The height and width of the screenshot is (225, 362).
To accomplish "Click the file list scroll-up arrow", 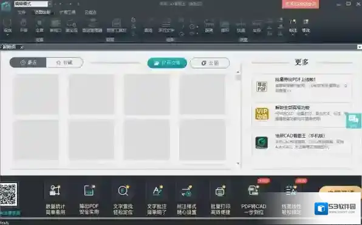I will click(x=238, y=72).
